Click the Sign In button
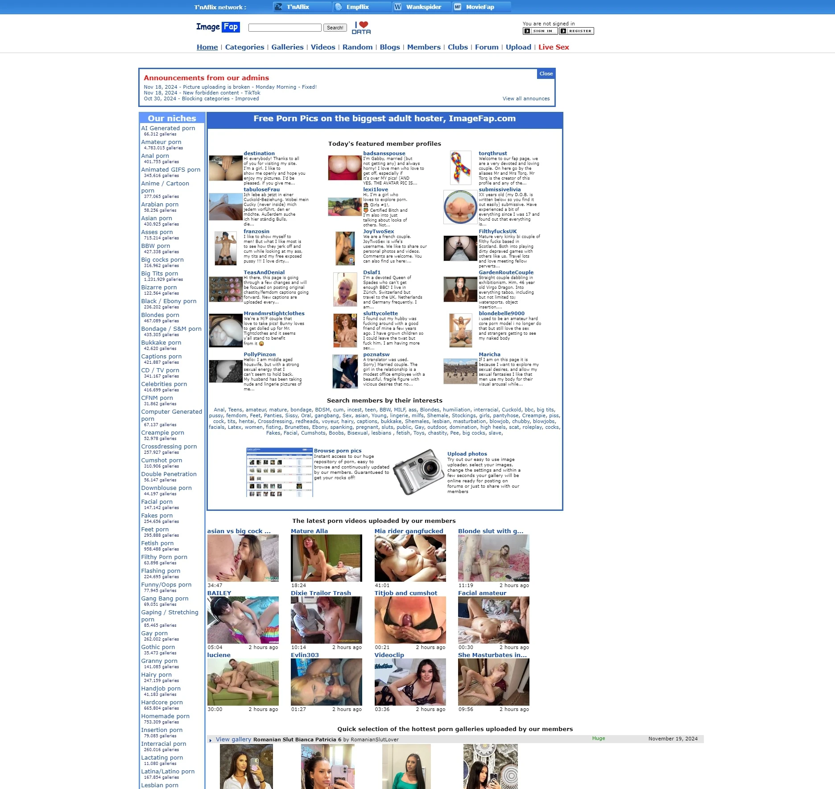835x789 pixels. click(540, 31)
